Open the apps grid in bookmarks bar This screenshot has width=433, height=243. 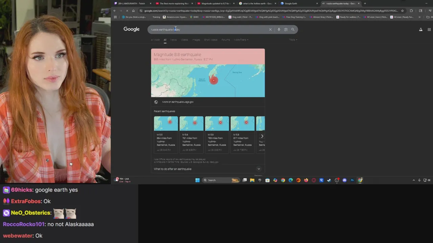tap(115, 17)
